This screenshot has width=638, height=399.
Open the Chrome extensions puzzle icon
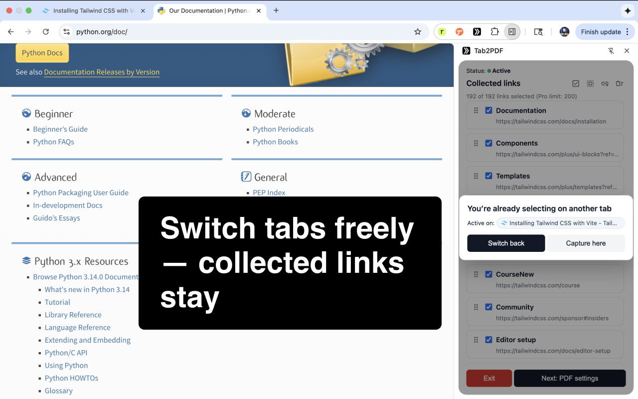(494, 31)
